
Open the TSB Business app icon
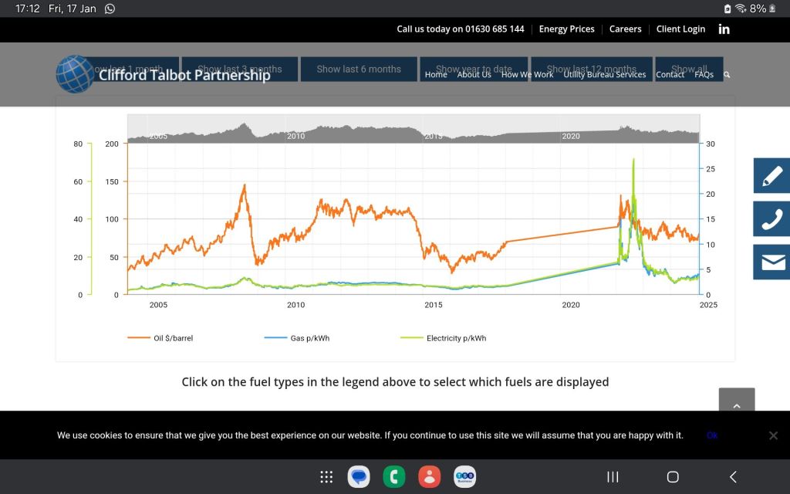click(x=464, y=476)
